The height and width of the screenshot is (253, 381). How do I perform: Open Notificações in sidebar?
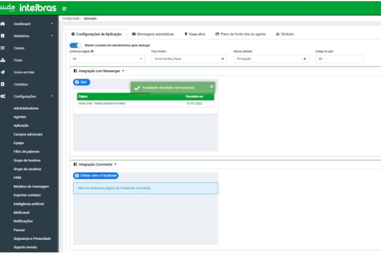23,221
